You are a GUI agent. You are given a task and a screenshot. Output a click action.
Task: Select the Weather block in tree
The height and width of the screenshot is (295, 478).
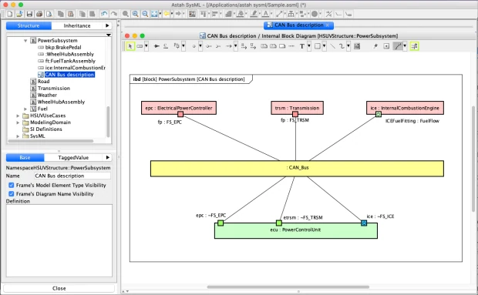click(47, 95)
